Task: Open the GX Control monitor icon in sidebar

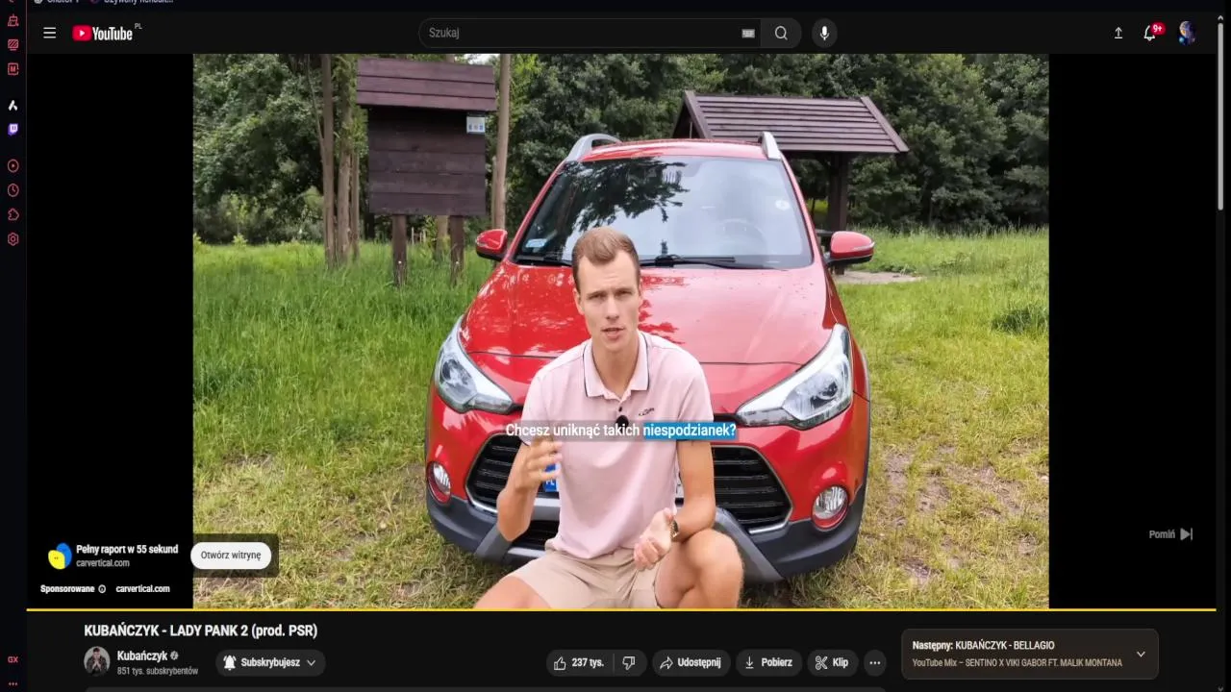Action: (x=13, y=44)
